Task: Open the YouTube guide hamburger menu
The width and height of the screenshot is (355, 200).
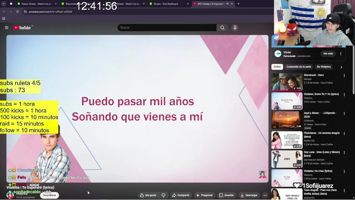Action: click(7, 27)
